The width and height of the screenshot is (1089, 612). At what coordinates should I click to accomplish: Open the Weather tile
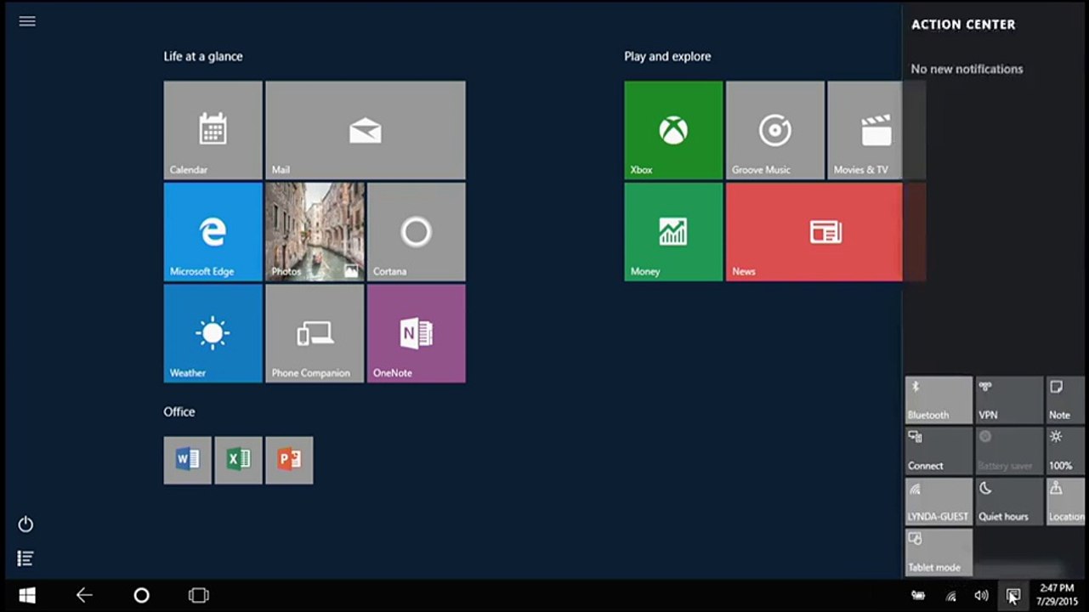pos(213,333)
